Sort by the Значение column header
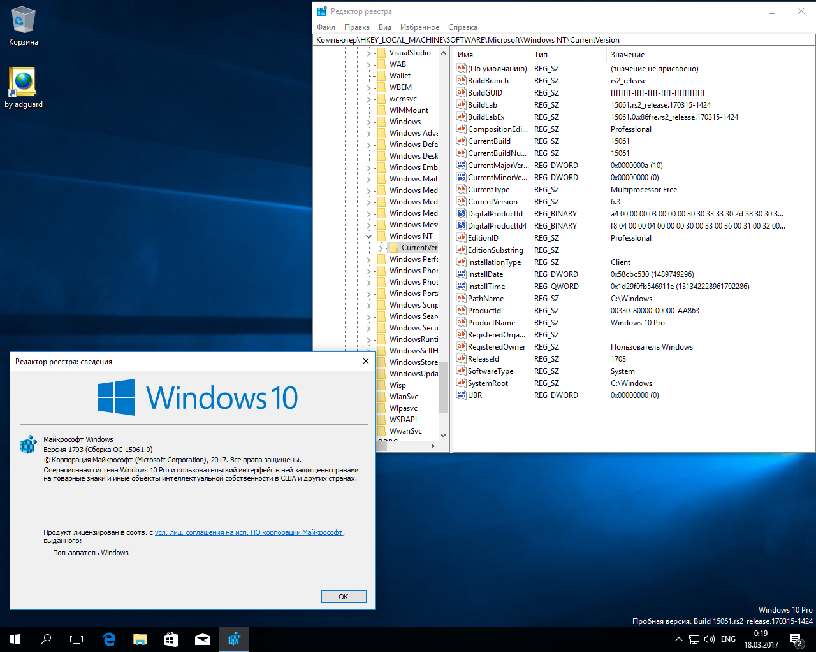 coord(698,55)
